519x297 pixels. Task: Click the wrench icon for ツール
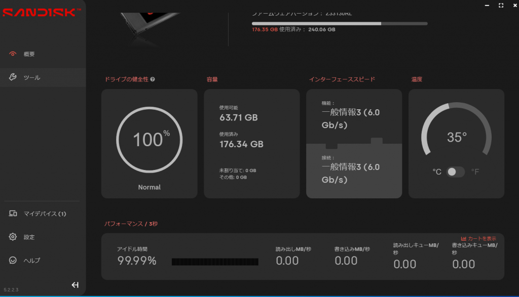(13, 77)
